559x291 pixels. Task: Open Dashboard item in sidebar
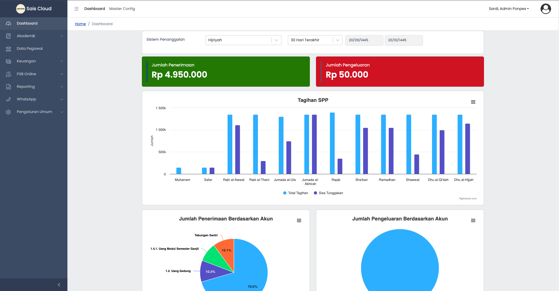34,23
